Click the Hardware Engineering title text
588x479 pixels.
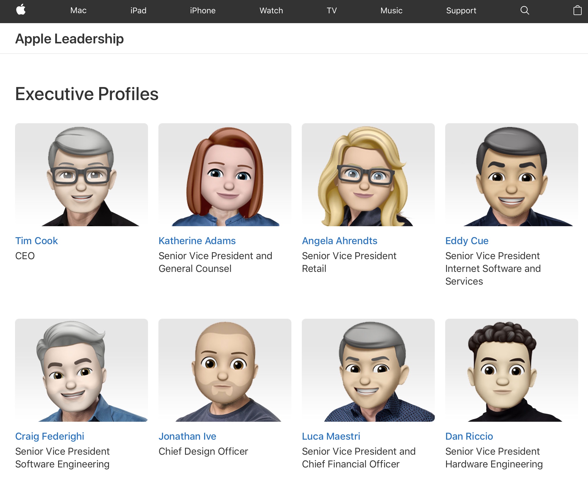click(x=494, y=464)
